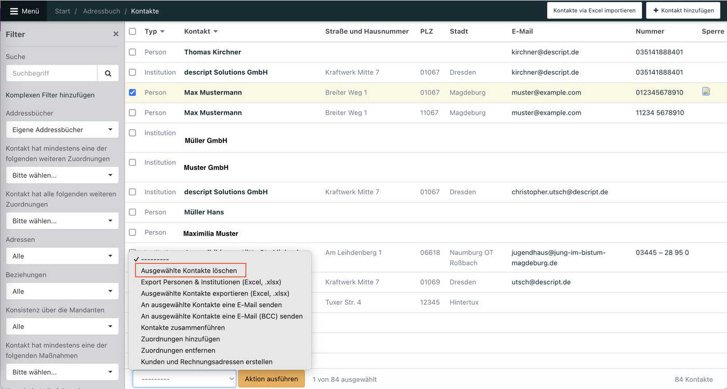The image size is (727, 389).
Task: Choose An ausgewählte Kontakte eine E-Mail senden
Action: tap(211, 305)
